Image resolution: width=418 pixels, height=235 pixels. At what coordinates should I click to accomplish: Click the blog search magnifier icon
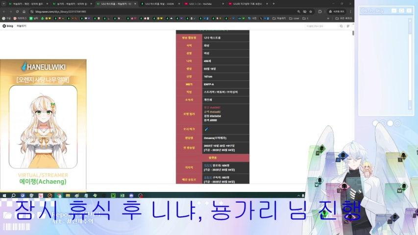(x=341, y=26)
